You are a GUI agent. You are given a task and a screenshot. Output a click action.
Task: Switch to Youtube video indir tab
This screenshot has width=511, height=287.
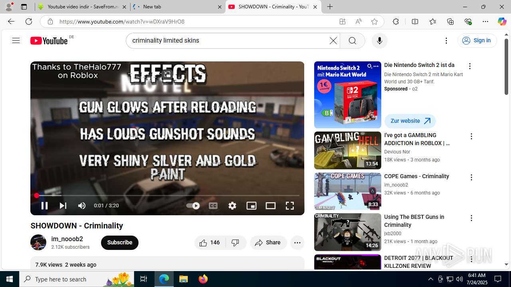tap(82, 7)
